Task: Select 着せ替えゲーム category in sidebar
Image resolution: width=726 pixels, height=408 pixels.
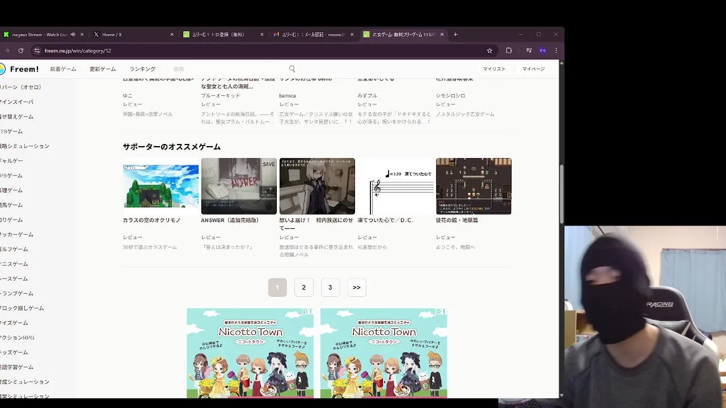Action: pyautogui.click(x=16, y=117)
